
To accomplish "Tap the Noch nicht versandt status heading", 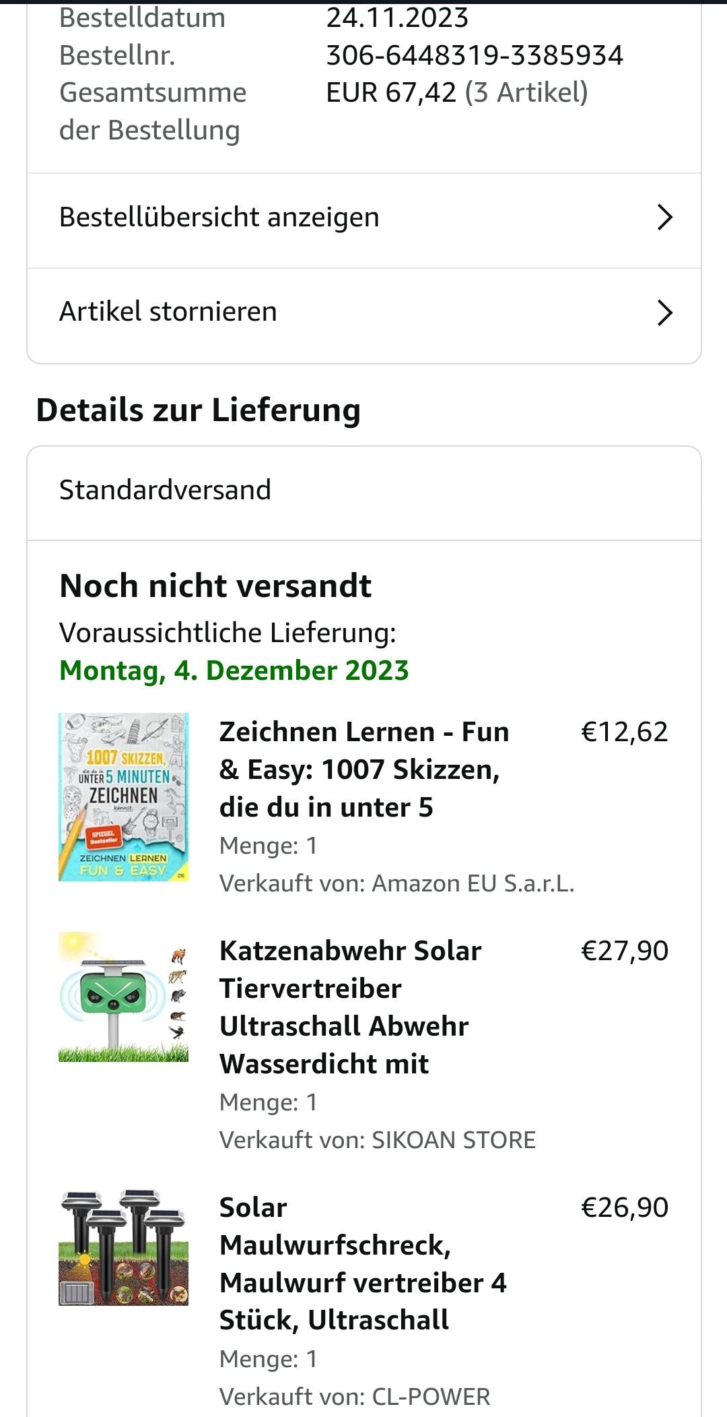I will point(215,586).
